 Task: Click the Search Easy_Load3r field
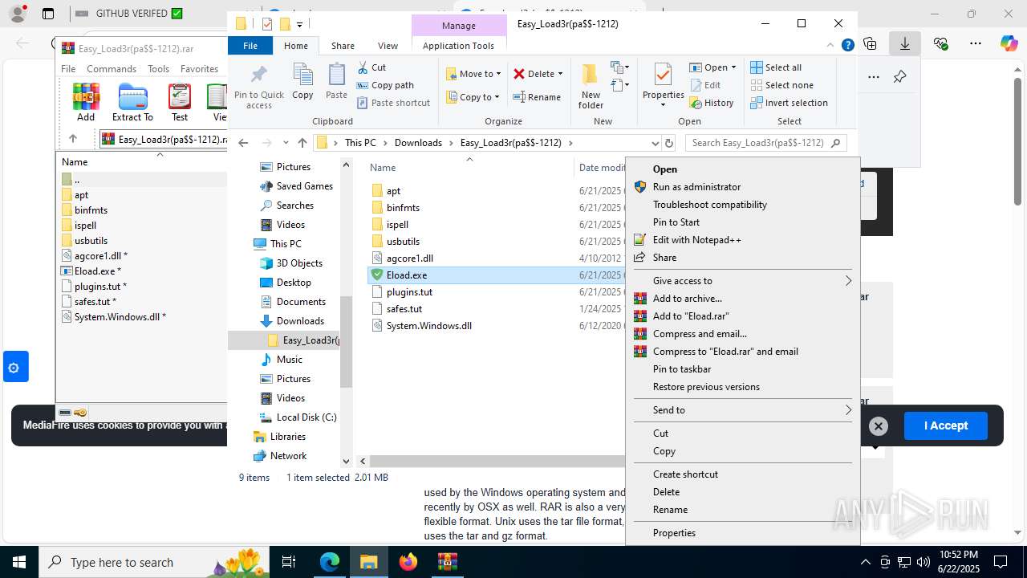click(x=765, y=143)
